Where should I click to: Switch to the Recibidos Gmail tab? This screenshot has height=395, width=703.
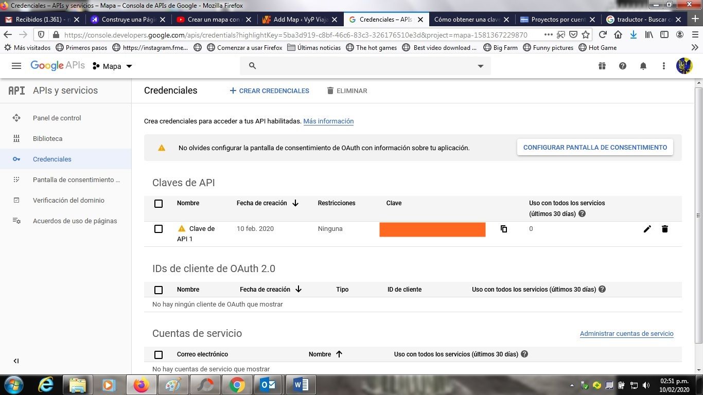point(42,20)
